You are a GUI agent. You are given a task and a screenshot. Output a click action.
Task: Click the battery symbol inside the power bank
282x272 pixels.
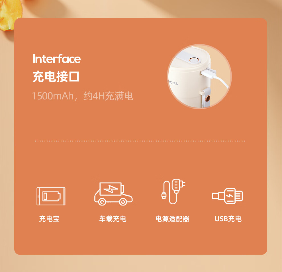52,196
